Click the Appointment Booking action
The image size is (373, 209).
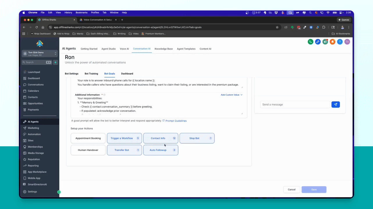88,138
